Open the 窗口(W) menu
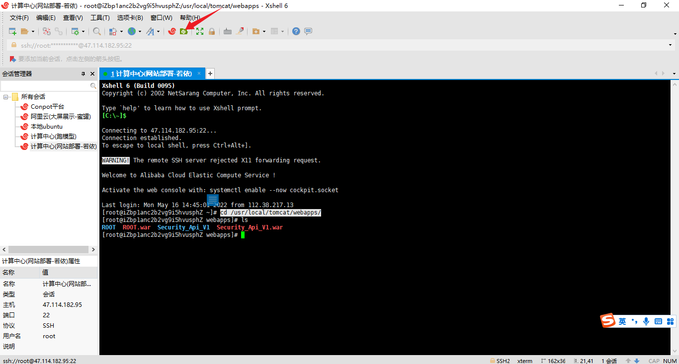Image resolution: width=679 pixels, height=364 pixels. [x=161, y=18]
